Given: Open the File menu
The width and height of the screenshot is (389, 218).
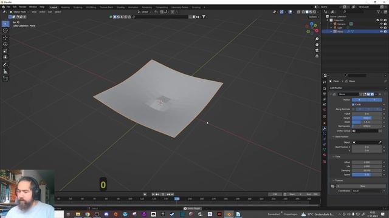Looking at the screenshot, I should (x=8, y=7).
